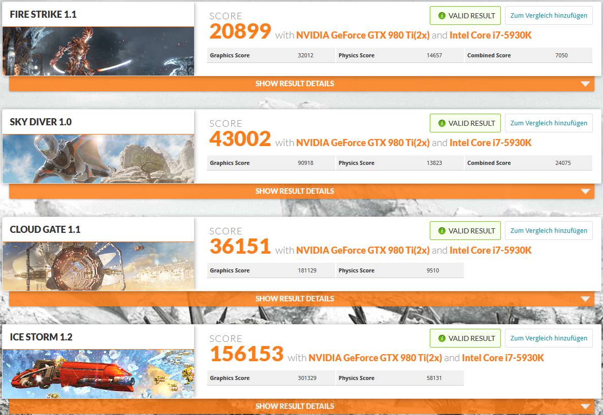Open the Cloud Gate benchmark thumbnail image
The image size is (603, 415).
coord(98,266)
